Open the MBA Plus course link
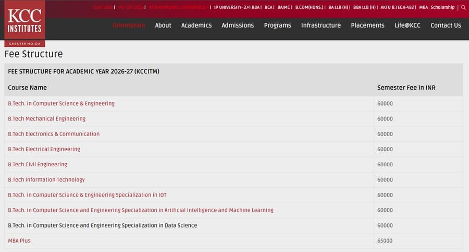Image resolution: width=469 pixels, height=252 pixels. click(x=19, y=241)
